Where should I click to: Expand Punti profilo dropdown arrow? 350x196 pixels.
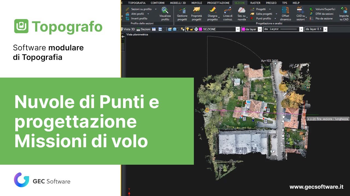pyautogui.click(x=275, y=19)
